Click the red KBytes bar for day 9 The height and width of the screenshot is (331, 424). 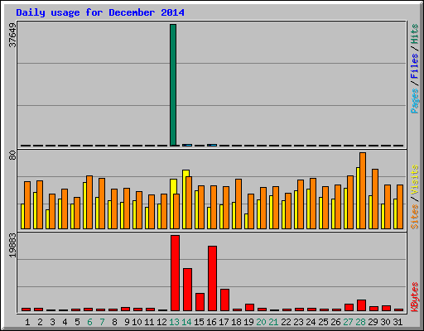pos(125,309)
